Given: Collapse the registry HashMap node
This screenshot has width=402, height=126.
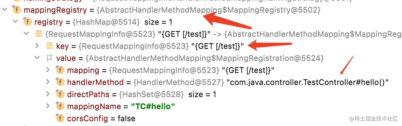Looking at the screenshot, I should (x=15, y=22).
